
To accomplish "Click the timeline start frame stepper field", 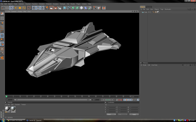I will click(x=9, y=100).
